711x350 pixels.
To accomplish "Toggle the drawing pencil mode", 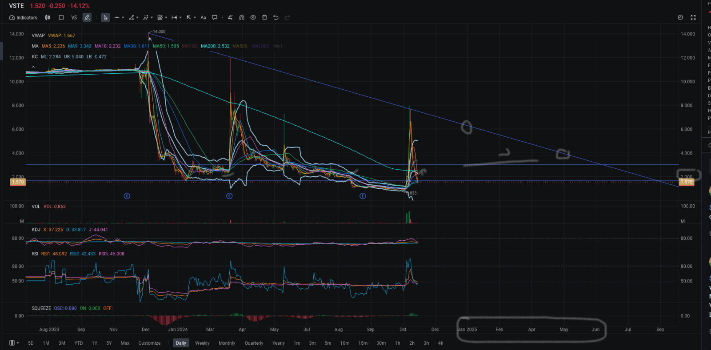I will (x=87, y=18).
